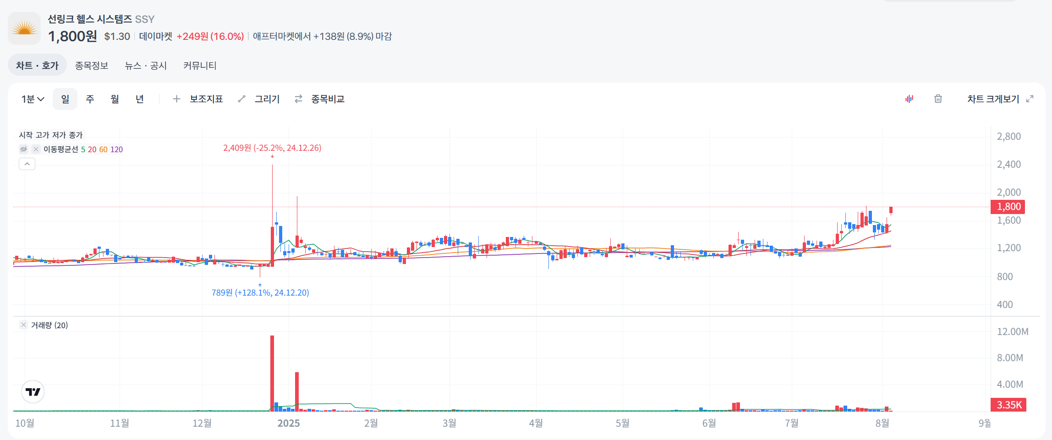Switch to the 종목정보 tab
The image size is (1052, 440).
point(92,66)
